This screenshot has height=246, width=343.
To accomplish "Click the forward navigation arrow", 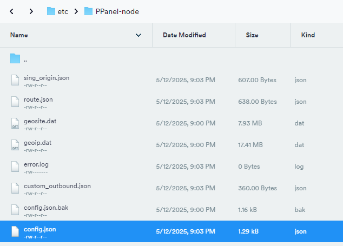I will pos(31,11).
